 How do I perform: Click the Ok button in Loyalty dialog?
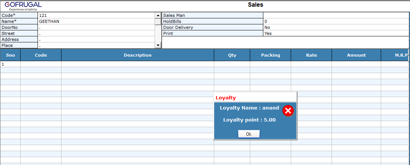(x=249, y=134)
